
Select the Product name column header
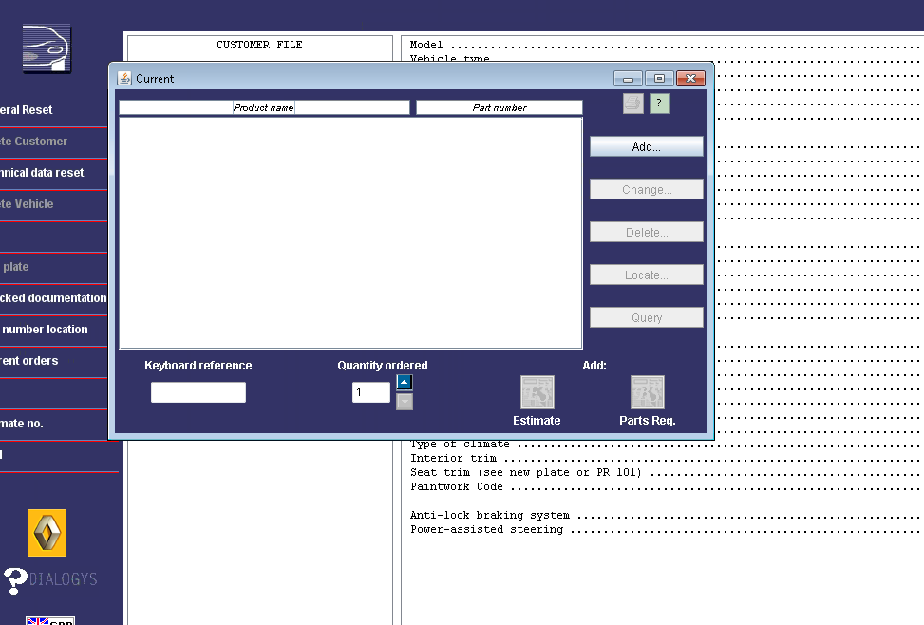[264, 107]
